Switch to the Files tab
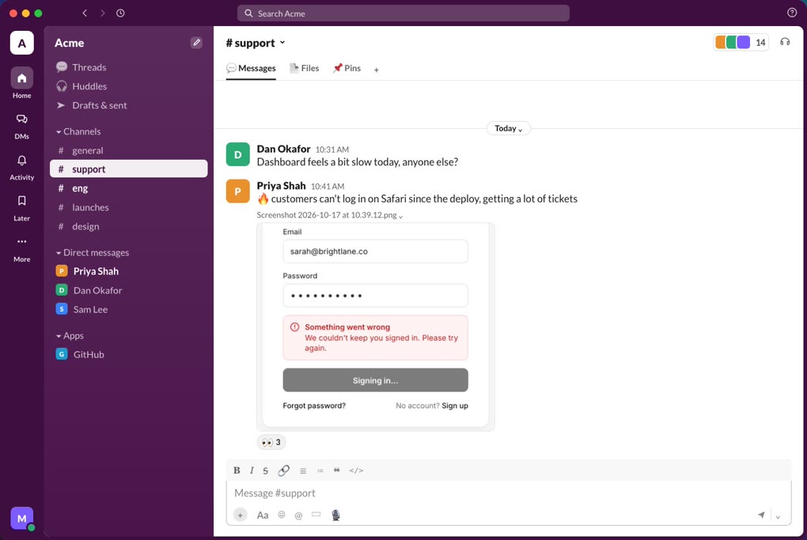This screenshot has height=540, width=807. click(304, 68)
